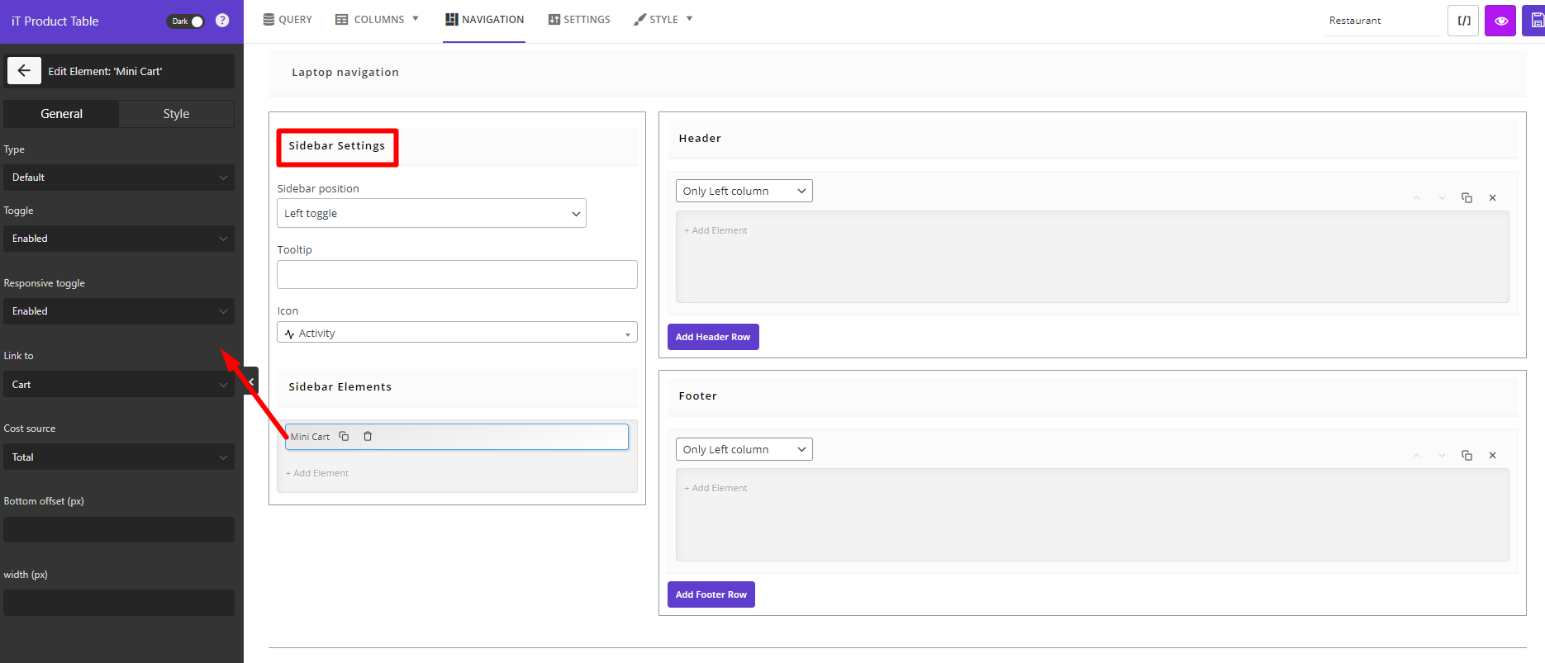Screen dimensions: 1545x663
Task: Switch to the SETTINGS tab
Action: [x=579, y=20]
